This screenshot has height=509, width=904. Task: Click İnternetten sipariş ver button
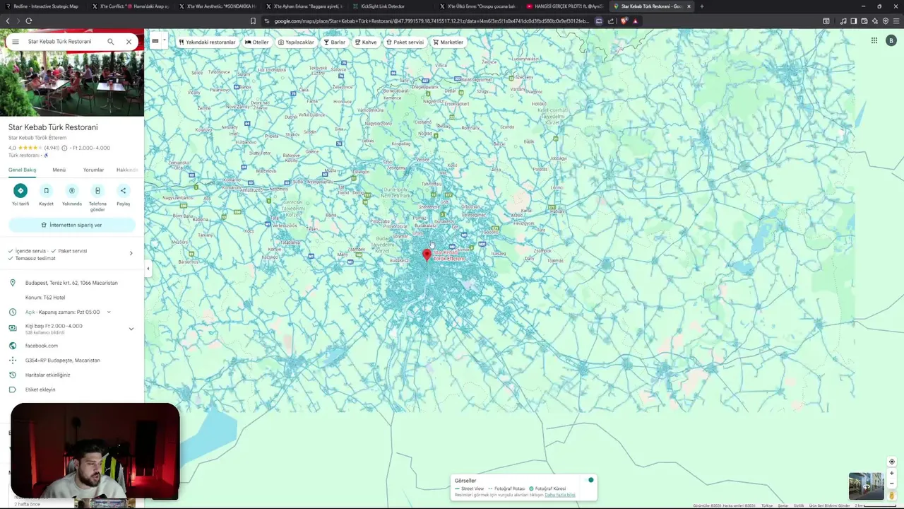point(71,225)
